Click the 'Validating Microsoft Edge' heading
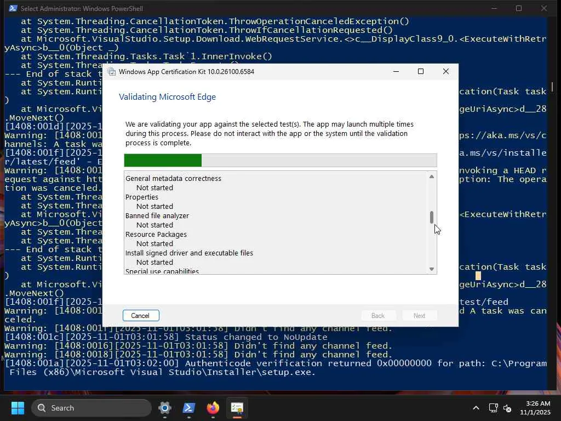Viewport: 561px width, 421px height. (x=168, y=96)
